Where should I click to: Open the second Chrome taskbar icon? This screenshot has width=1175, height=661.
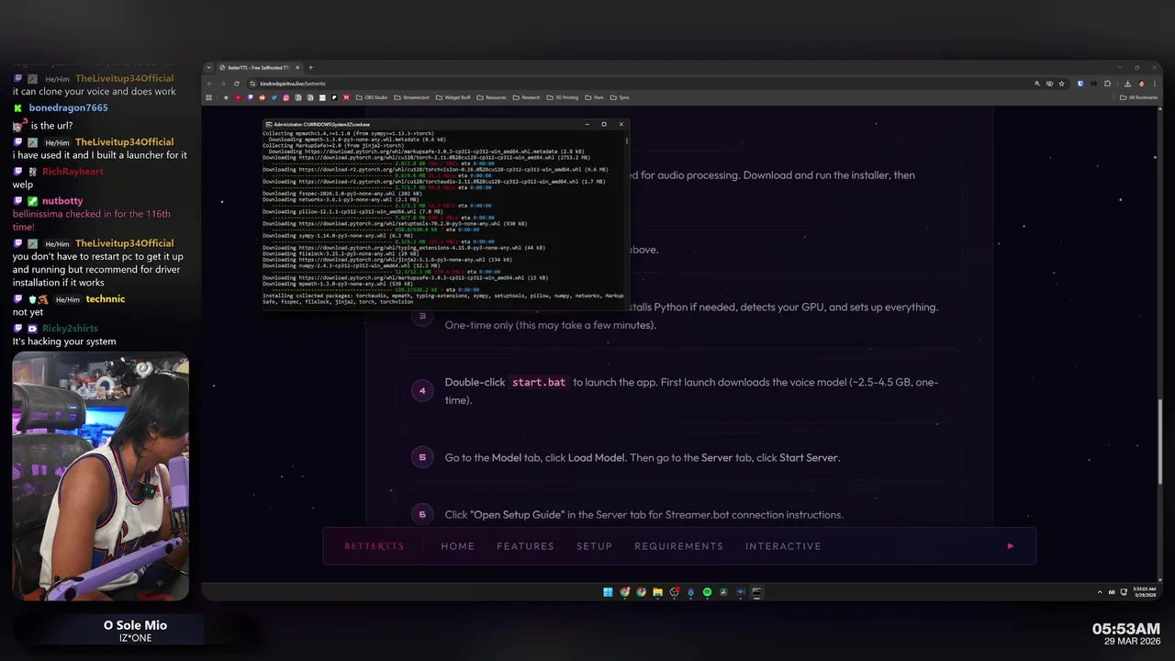642,592
